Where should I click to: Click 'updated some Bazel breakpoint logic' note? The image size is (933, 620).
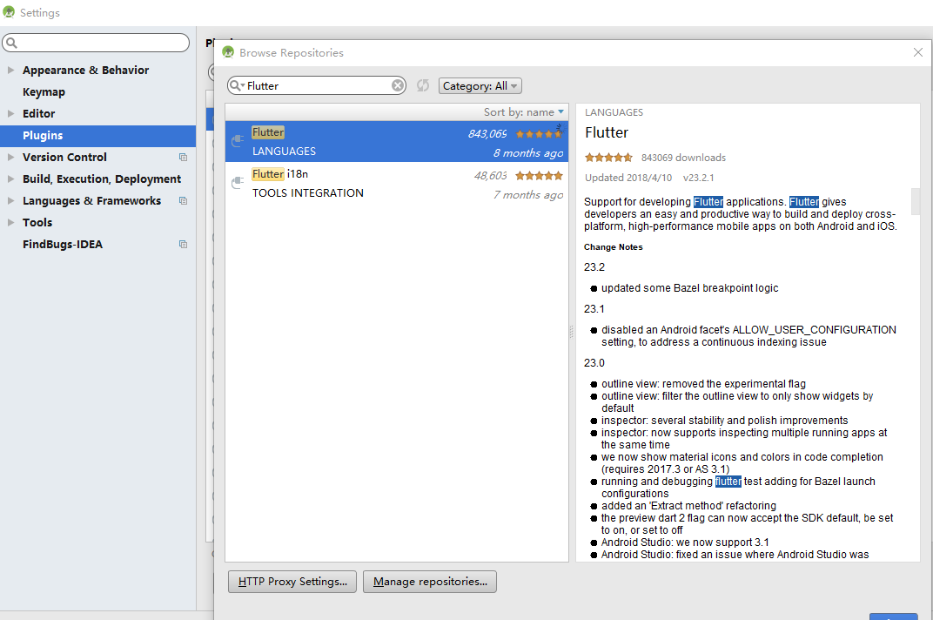(689, 288)
